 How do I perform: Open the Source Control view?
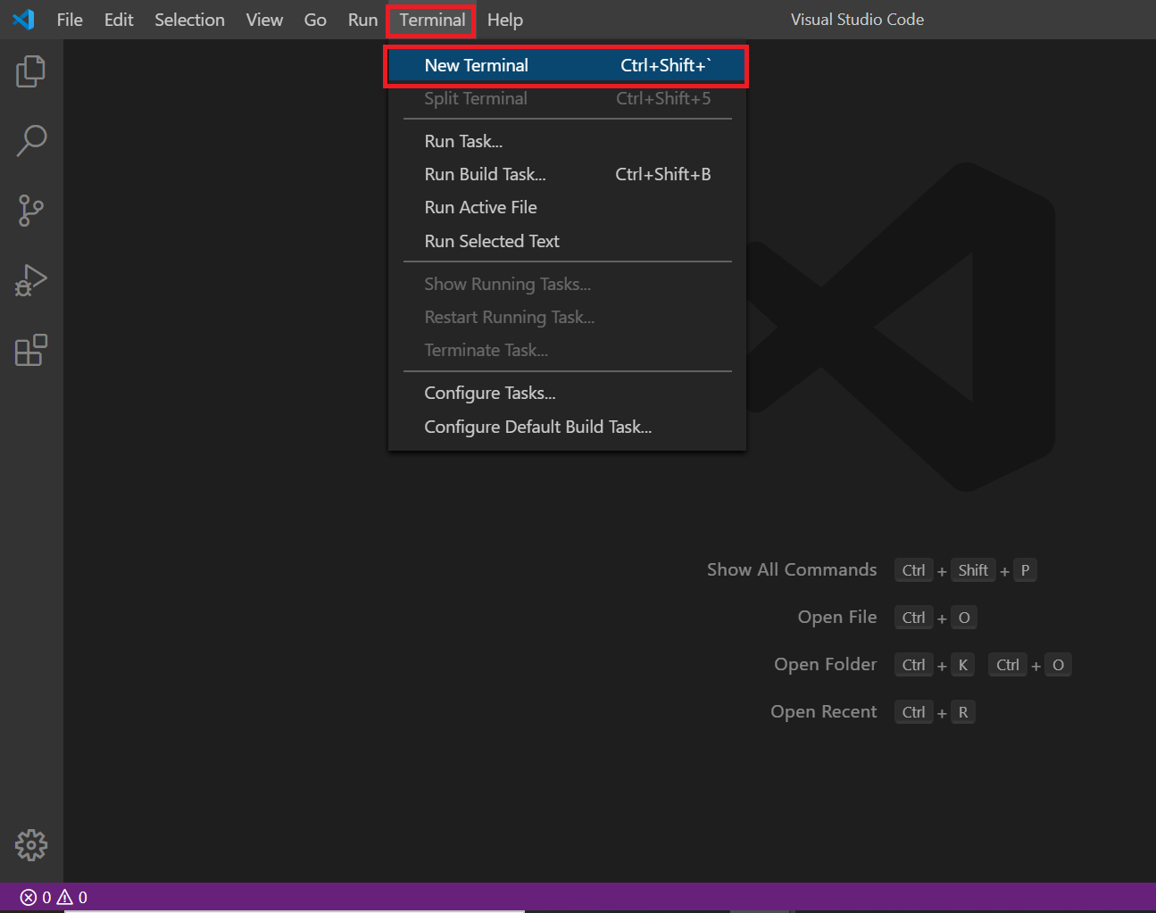pos(30,211)
